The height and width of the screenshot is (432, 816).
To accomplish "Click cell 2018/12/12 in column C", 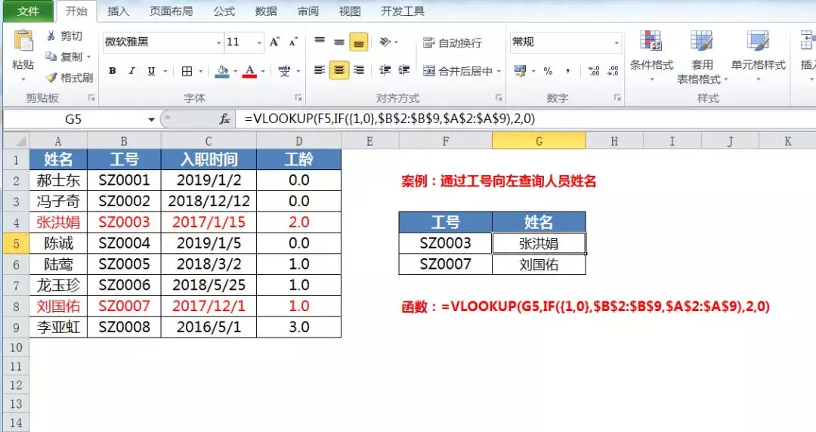I will coord(209,201).
